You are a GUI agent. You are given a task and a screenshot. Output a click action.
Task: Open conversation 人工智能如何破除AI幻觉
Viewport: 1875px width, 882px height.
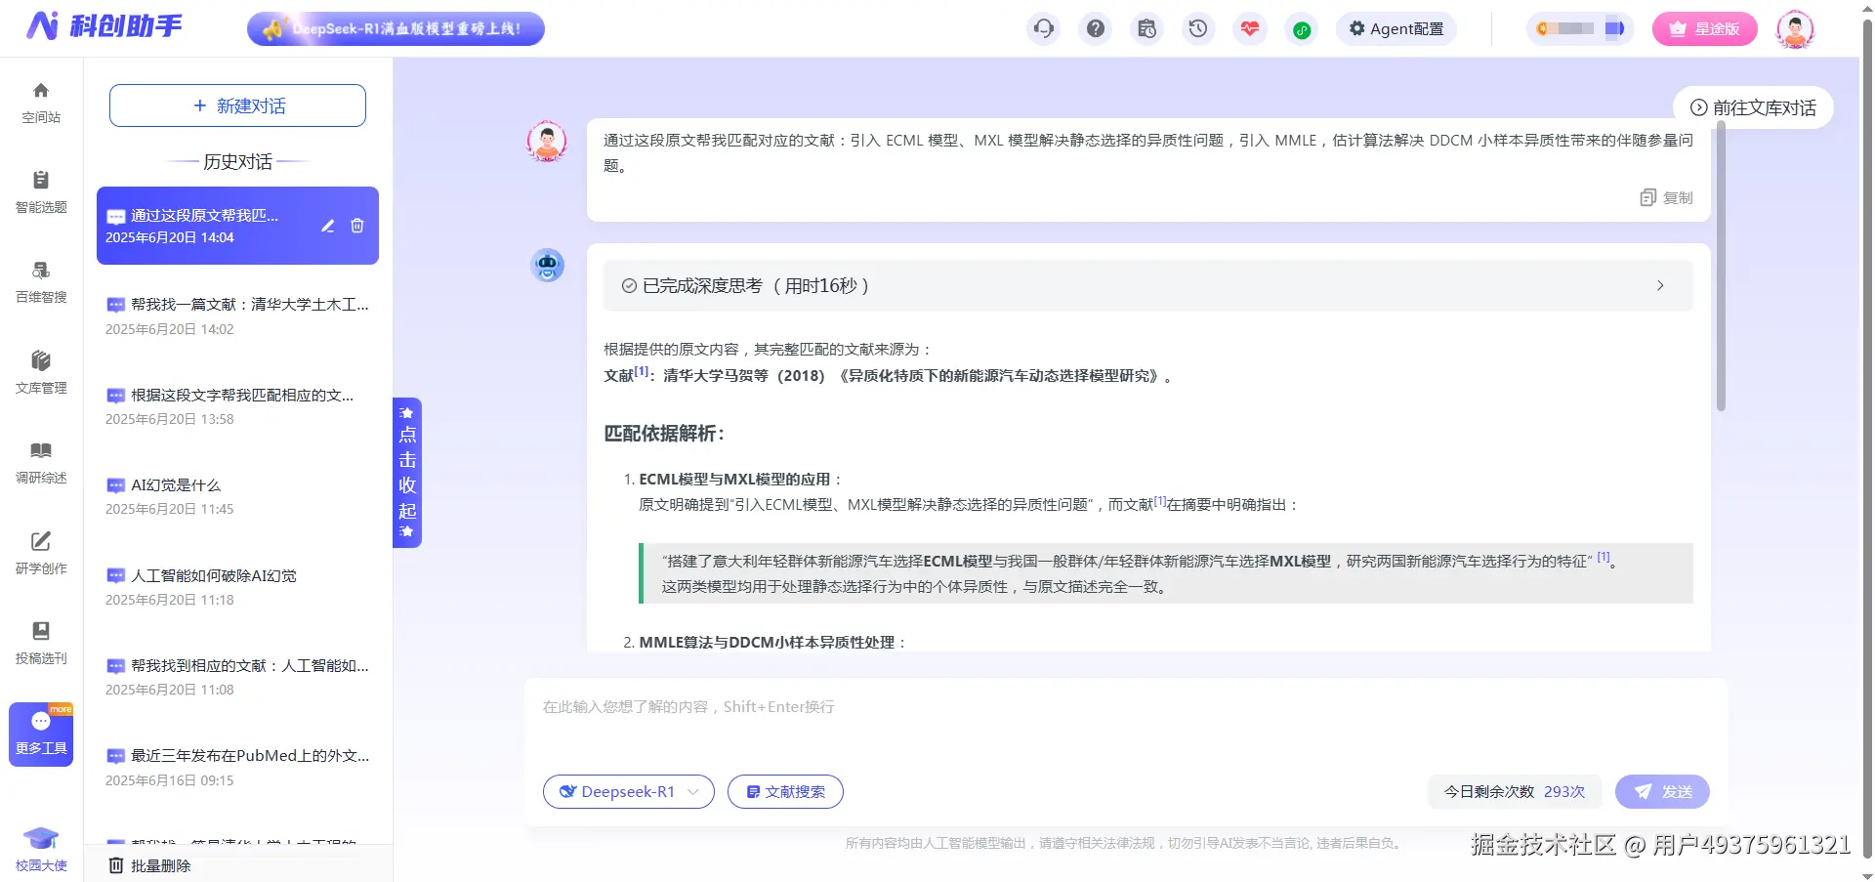point(237,587)
